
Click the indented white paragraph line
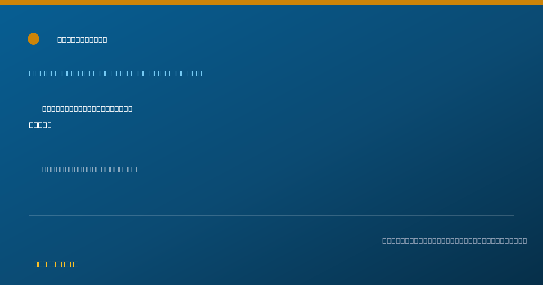click(87, 109)
